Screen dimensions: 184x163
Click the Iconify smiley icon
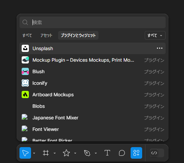(x=25, y=83)
